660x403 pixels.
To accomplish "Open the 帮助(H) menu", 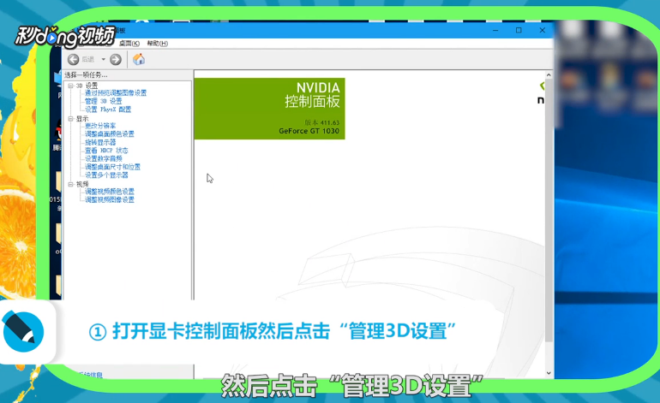I will click(158, 44).
